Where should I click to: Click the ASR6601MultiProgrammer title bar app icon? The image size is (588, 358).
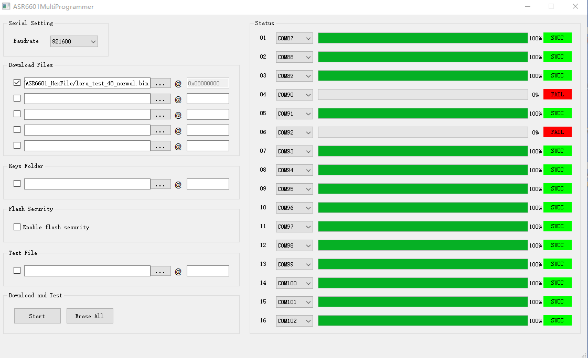(x=6, y=6)
